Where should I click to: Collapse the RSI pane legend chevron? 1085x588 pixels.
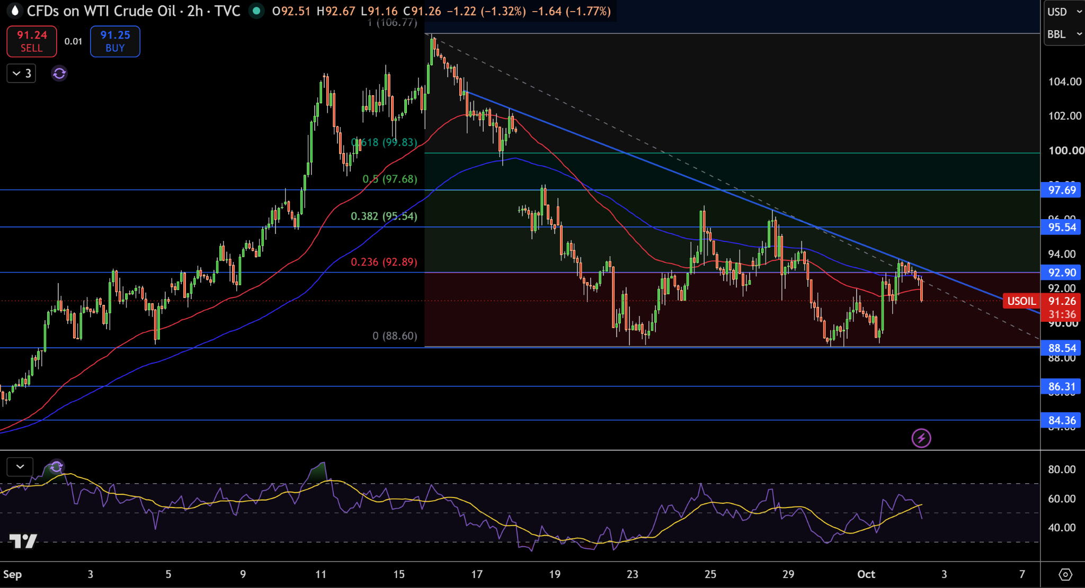20,467
